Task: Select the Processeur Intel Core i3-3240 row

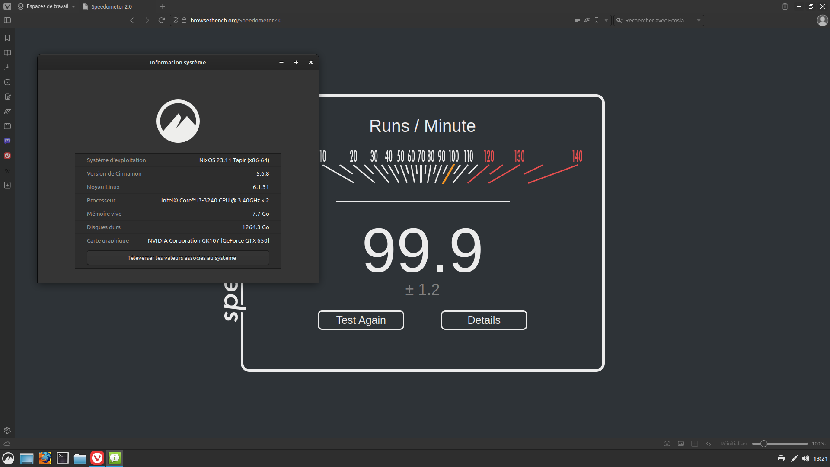Action: coord(178,200)
